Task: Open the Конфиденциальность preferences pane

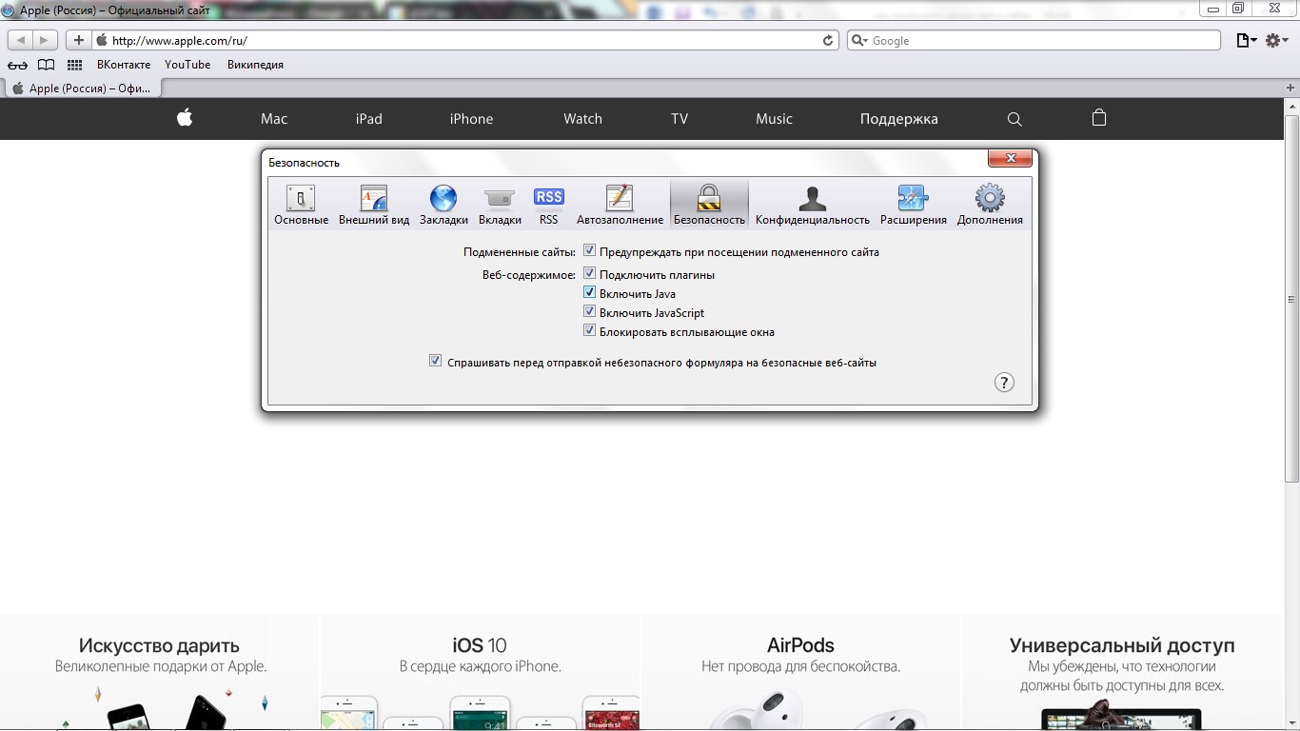Action: coord(813,205)
